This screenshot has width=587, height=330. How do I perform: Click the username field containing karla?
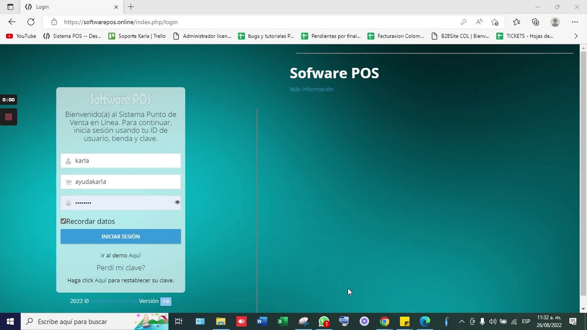[x=121, y=161]
